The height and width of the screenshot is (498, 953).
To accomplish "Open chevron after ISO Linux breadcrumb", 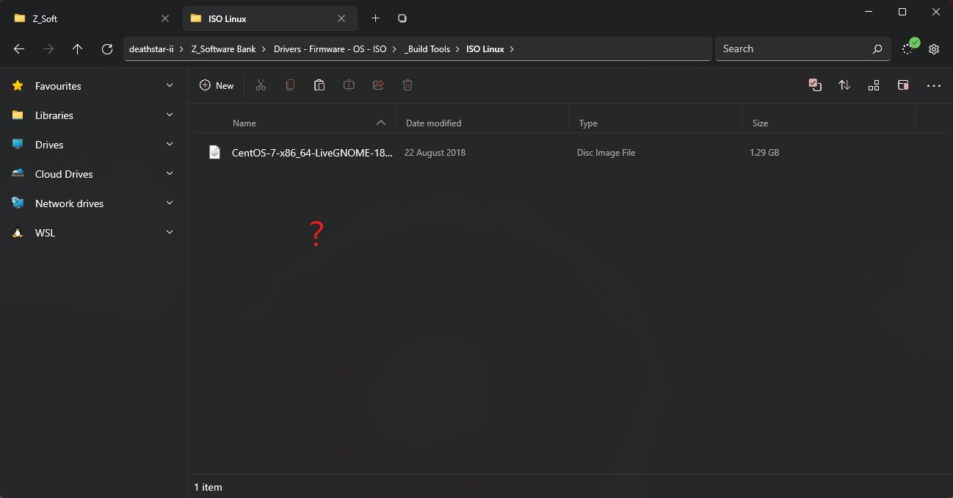I will (512, 49).
